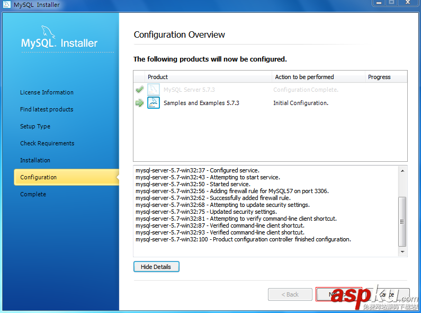This screenshot has height=313, width=421.
Task: Click the log line 'Product configuration controller finished configuration.'
Action: click(243, 239)
